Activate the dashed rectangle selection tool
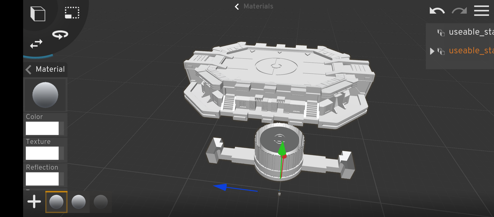Screen dimensions: 494x217 point(72,13)
